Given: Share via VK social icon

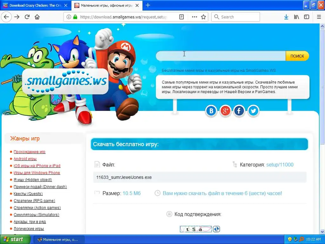Looking at the screenshot, I should tap(211, 111).
